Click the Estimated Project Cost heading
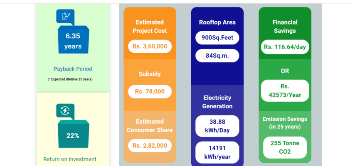The height and width of the screenshot is (166, 350). (x=150, y=27)
